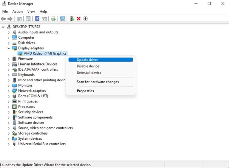Click the Disable device down-arrow icon
The width and height of the screenshot is (229, 168).
click(x=85, y=19)
